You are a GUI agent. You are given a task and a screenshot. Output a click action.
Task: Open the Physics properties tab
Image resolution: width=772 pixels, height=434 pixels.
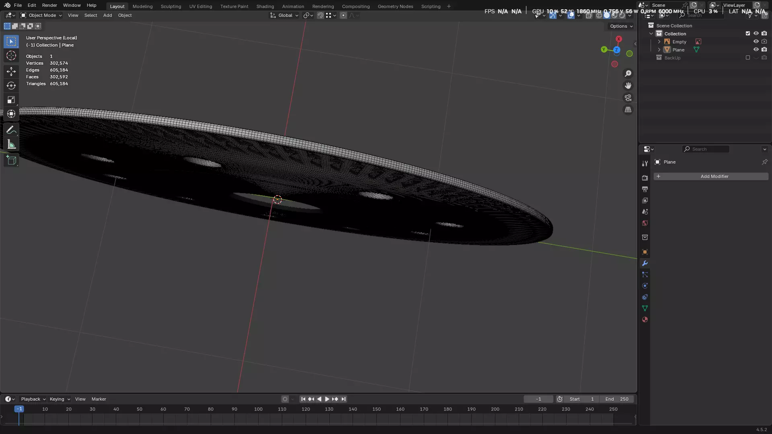pyautogui.click(x=645, y=286)
